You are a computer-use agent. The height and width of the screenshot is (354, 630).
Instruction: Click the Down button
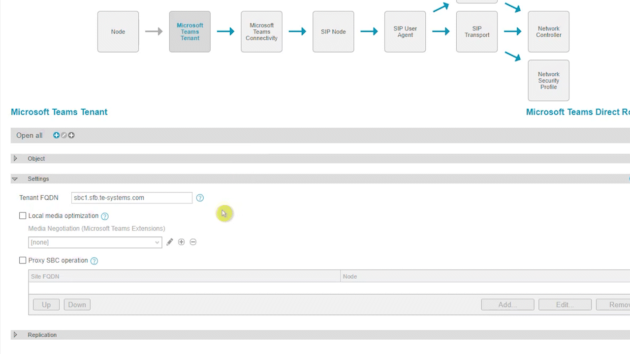(77, 305)
